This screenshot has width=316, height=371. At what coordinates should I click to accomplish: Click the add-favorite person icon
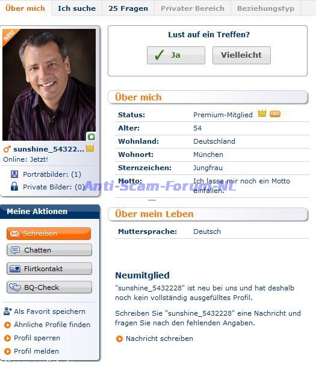pos(8,311)
